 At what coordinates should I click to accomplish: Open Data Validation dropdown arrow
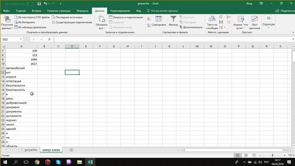224,28
